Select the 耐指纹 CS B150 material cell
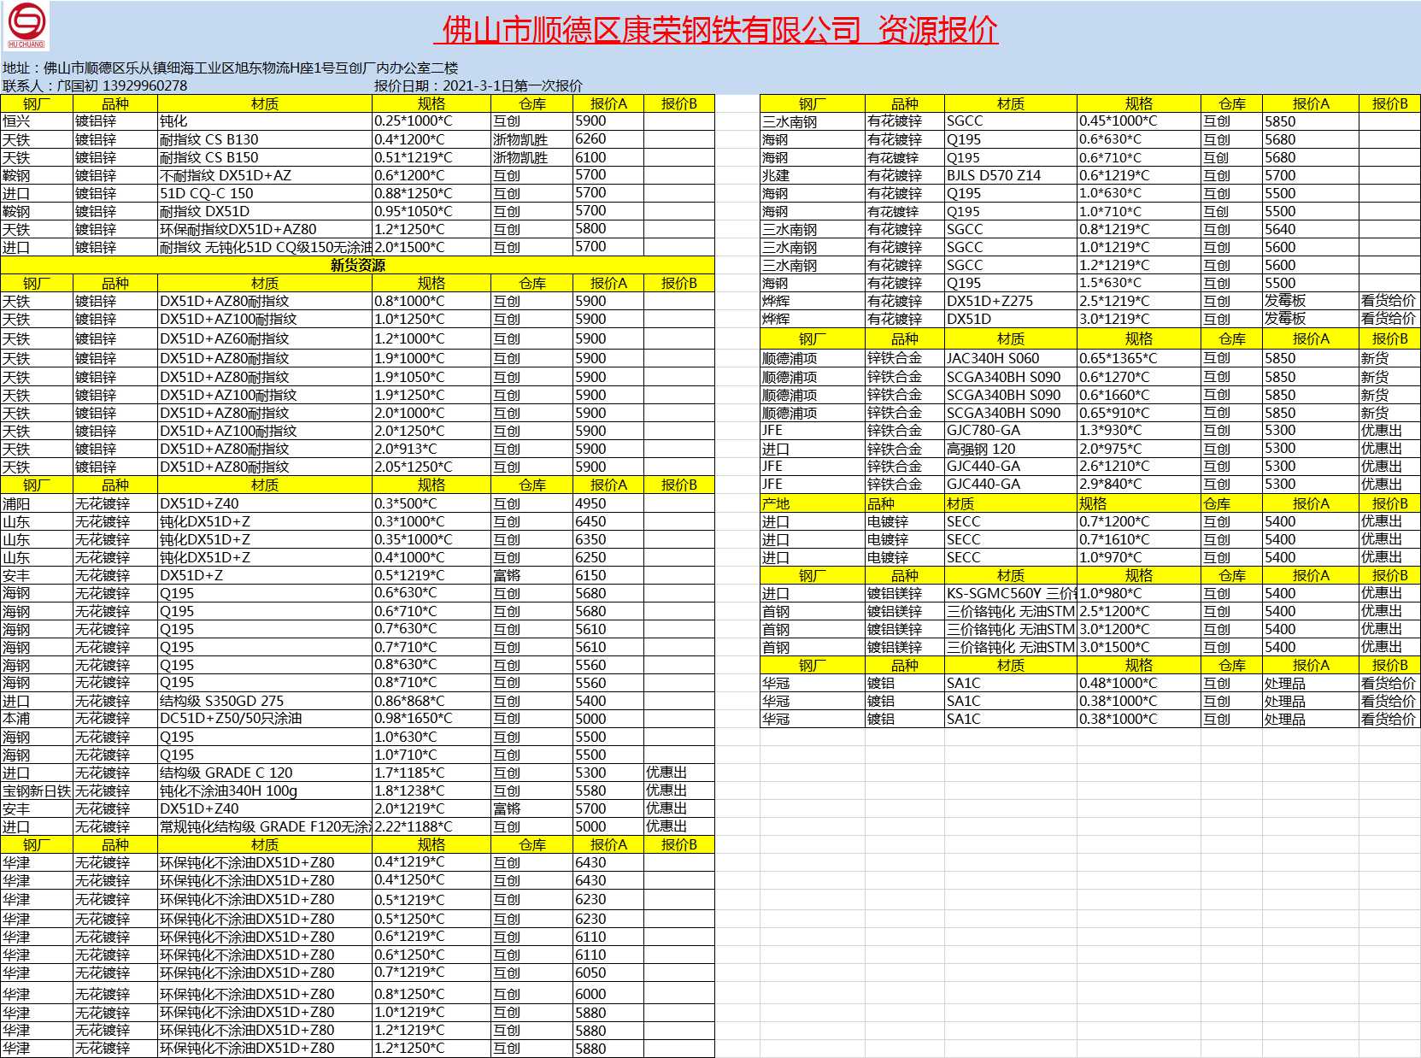This screenshot has height=1058, width=1421. [265, 157]
